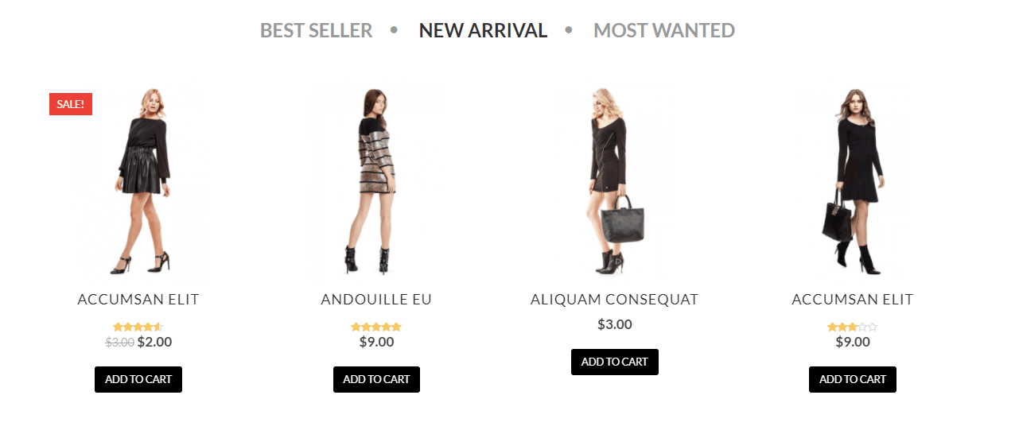Open the Aliquam Consequat title link
Viewport: 1019px width, 430px height.
pyautogui.click(x=614, y=300)
